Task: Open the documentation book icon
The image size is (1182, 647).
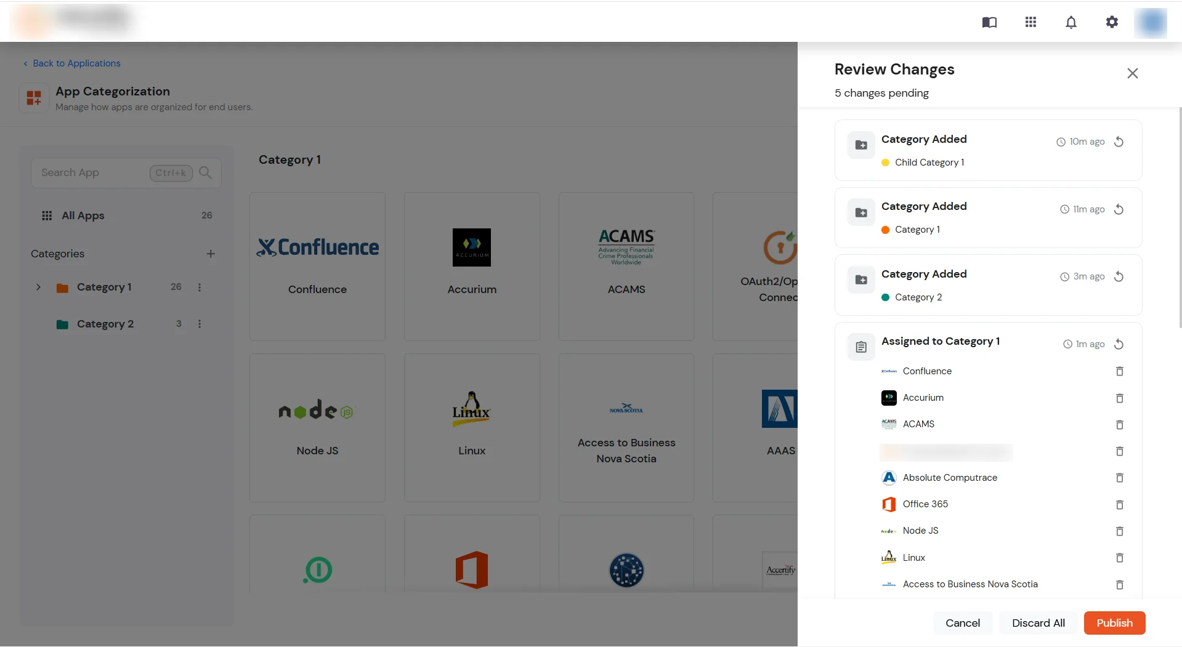Action: point(989,22)
